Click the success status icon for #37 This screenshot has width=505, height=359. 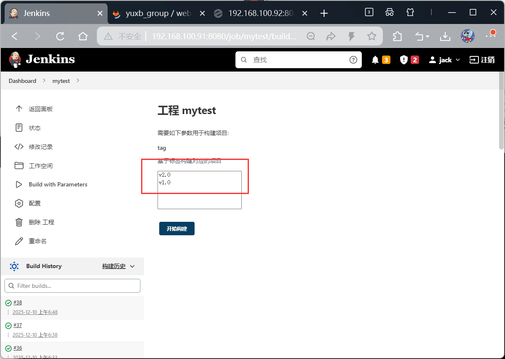tap(8, 326)
